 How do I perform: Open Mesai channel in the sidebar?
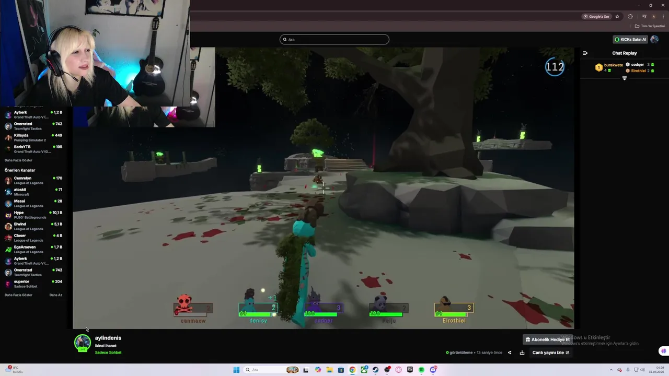(x=33, y=203)
